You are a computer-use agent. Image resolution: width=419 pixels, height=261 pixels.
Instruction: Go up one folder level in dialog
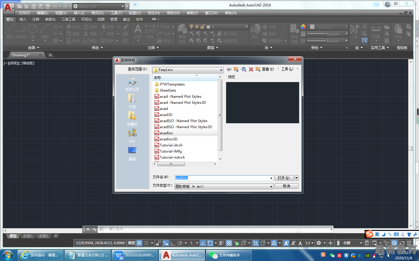236,69
